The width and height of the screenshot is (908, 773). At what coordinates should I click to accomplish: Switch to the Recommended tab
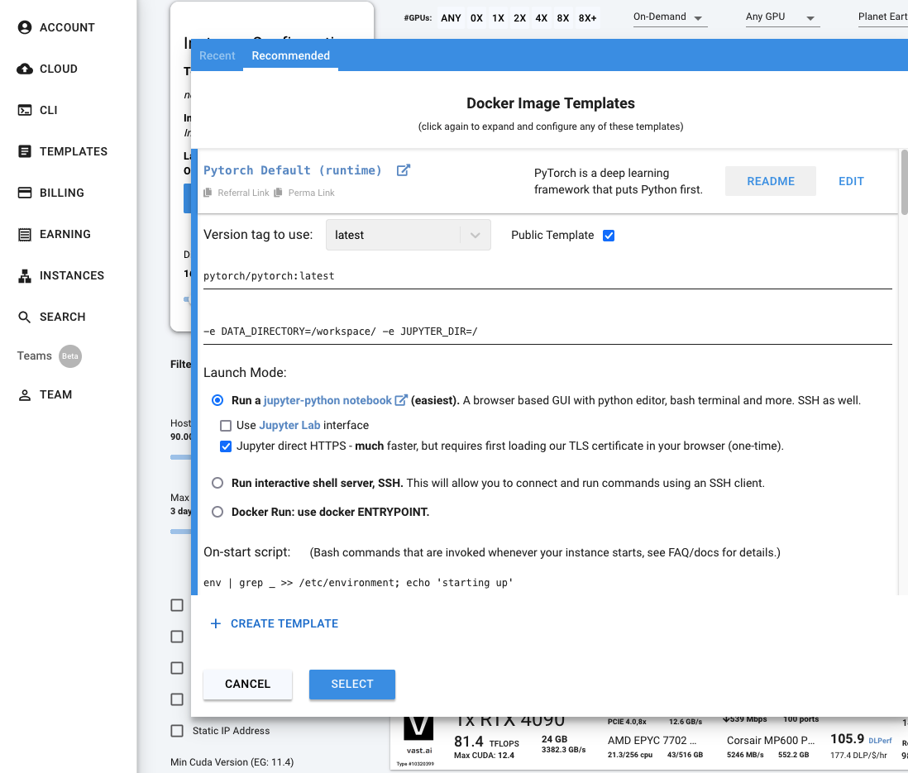point(291,55)
